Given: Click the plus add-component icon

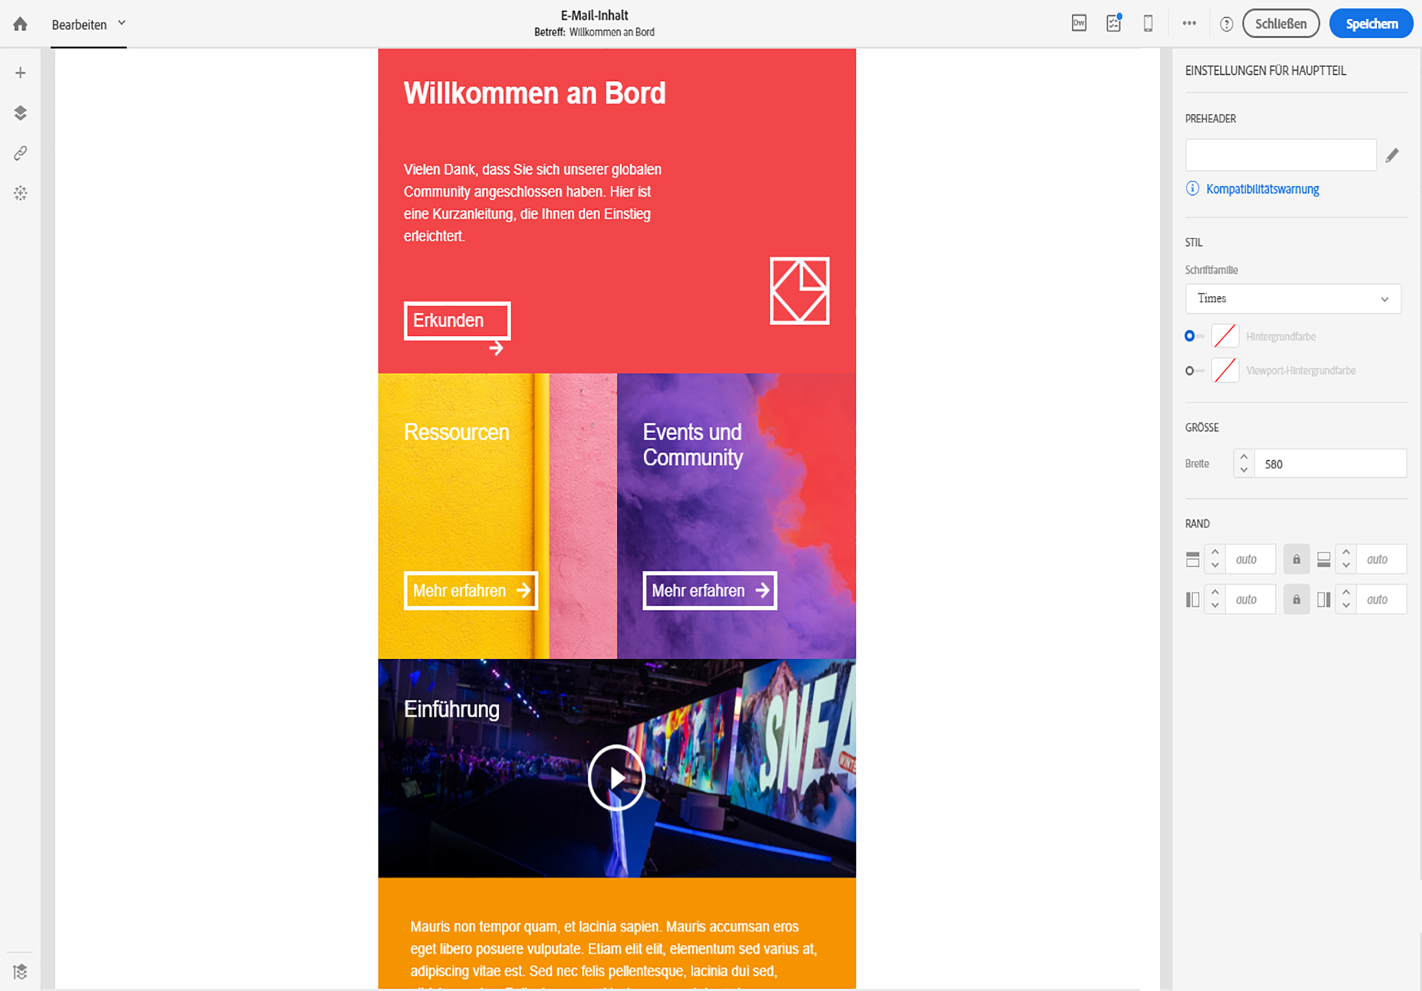Looking at the screenshot, I should [x=21, y=73].
